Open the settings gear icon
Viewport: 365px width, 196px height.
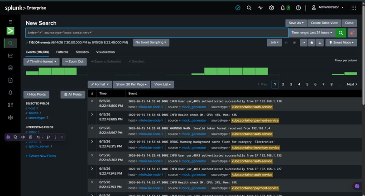click(271, 8)
